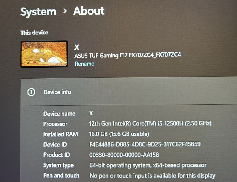Click the Pen and touch label
The height and width of the screenshot is (182, 237).
pyautogui.click(x=61, y=175)
